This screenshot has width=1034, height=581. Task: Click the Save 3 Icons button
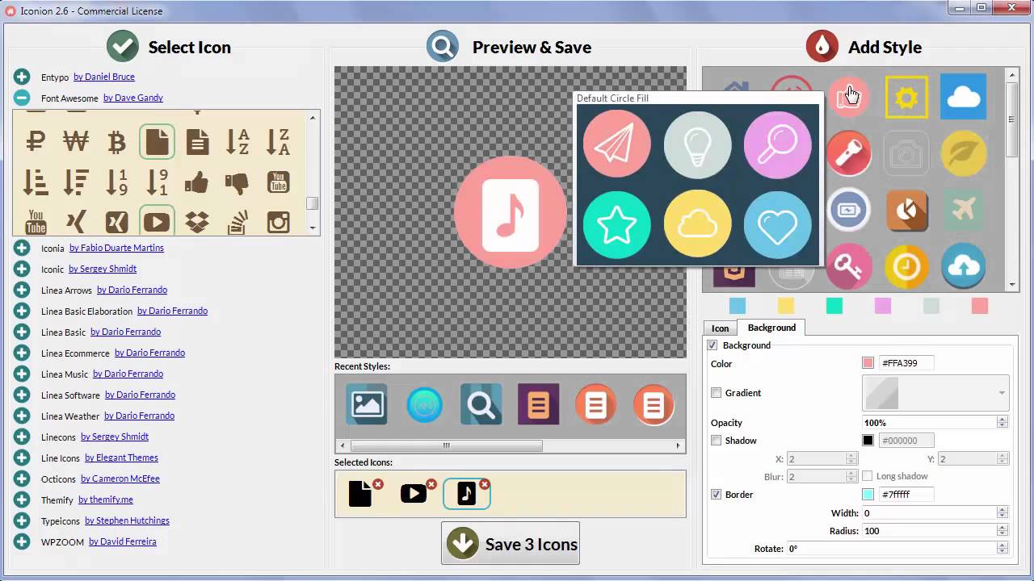511,543
